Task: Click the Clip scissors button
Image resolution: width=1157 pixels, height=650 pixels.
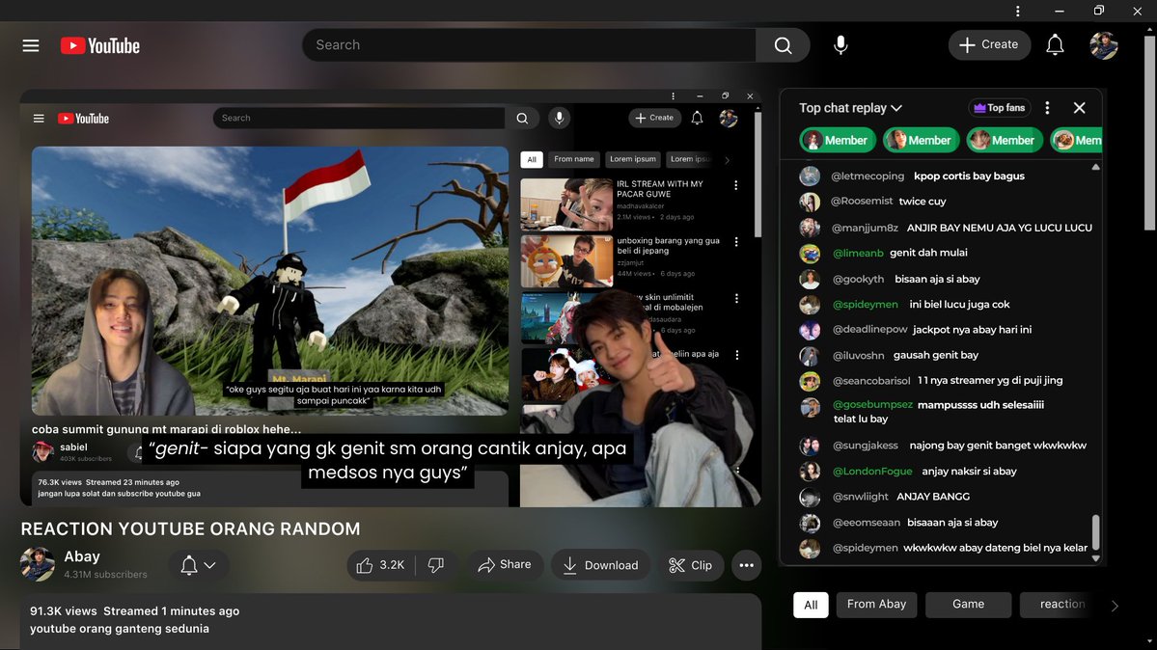Action: click(691, 565)
